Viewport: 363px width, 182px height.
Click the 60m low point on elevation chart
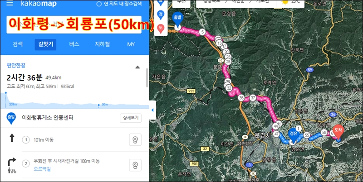(98, 105)
